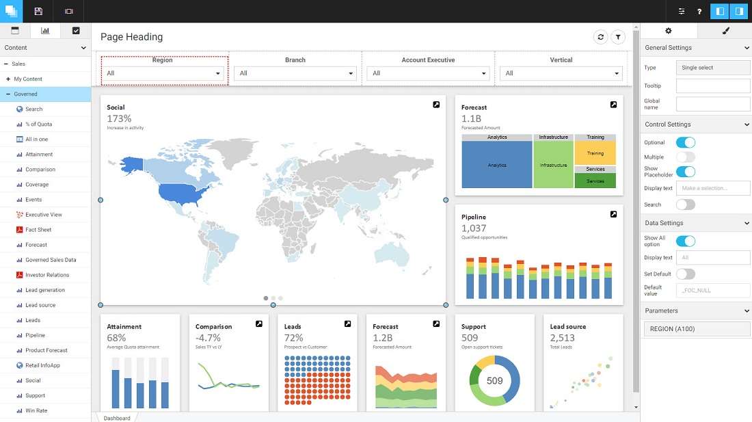Open the page filter funnel icon
Screen dimensions: 752x422
[x=618, y=37]
